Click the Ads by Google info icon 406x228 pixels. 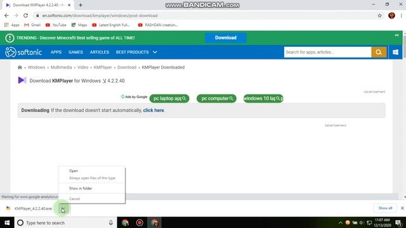tap(122, 97)
